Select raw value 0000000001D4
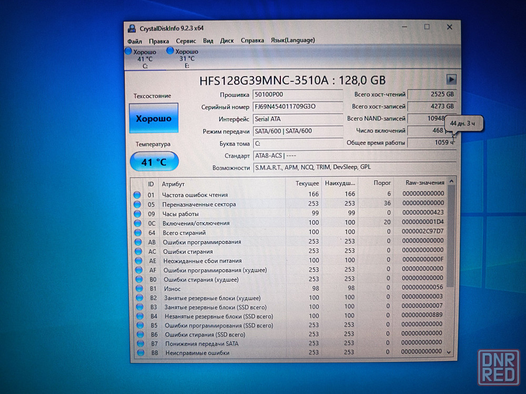 [423, 222]
